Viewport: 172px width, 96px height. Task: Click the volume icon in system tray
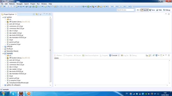click(149, 94)
